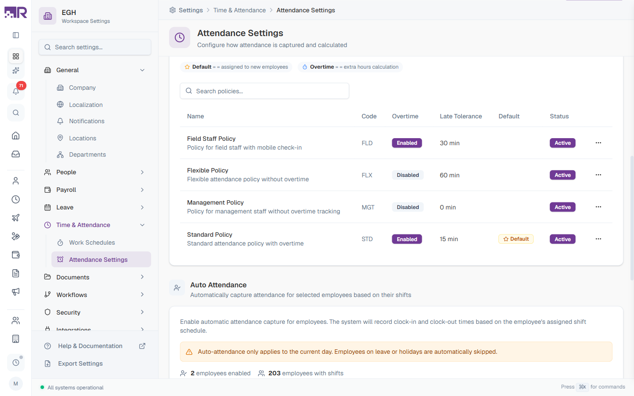
Task: Click the Standard Policy name
Action: (210, 235)
